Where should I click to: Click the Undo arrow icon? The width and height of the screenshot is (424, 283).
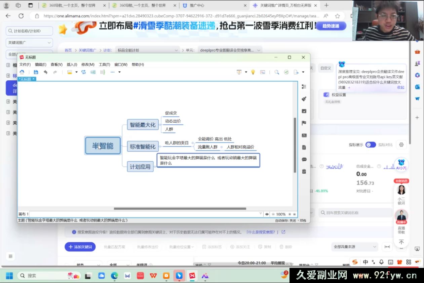tap(46, 72)
